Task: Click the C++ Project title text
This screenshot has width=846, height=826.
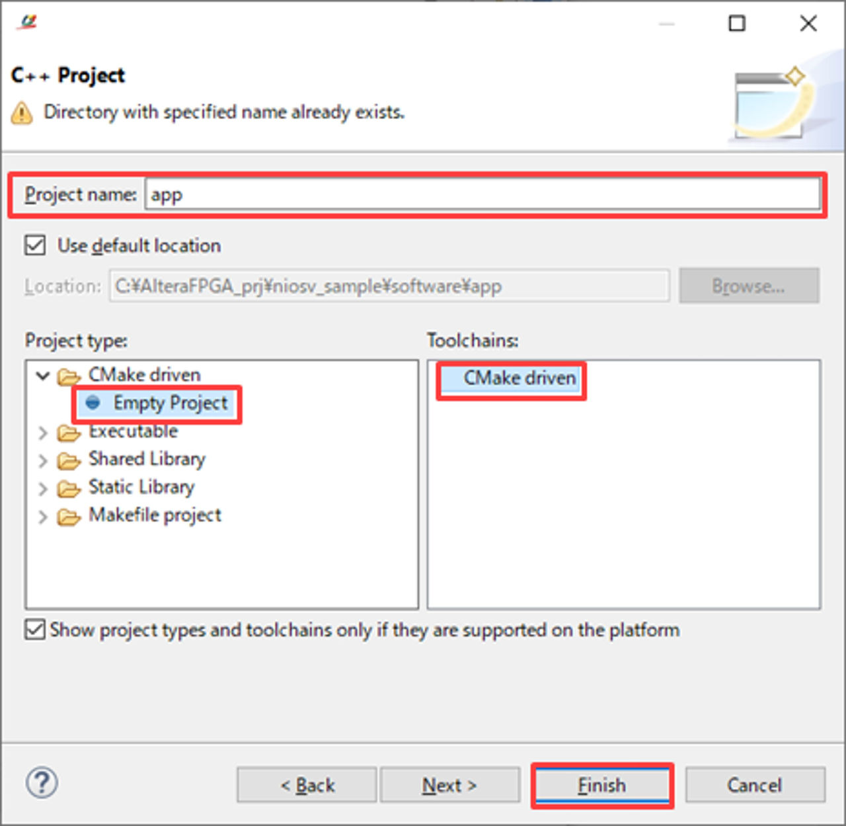Action: tap(67, 75)
